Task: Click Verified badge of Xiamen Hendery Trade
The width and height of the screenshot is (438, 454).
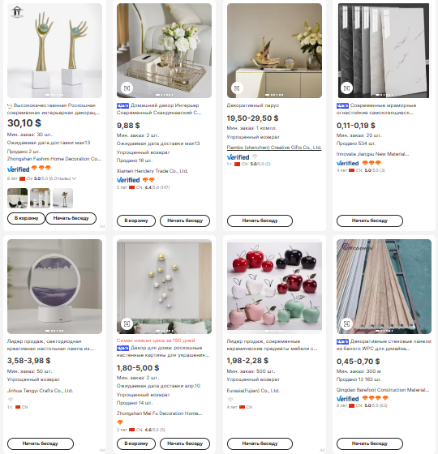Action: tap(128, 180)
